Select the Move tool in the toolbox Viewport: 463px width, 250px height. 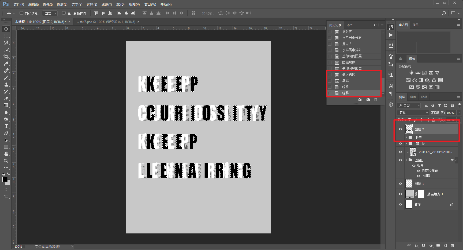(6, 29)
